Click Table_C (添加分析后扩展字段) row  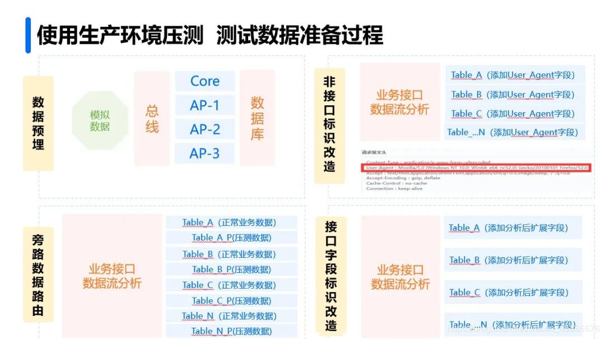(513, 292)
